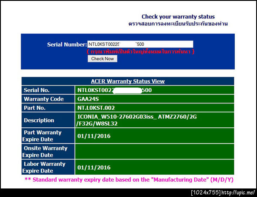Select the Part No. value NT.L0KST.002
Viewport: 257px width, 197px height.
click(x=96, y=108)
